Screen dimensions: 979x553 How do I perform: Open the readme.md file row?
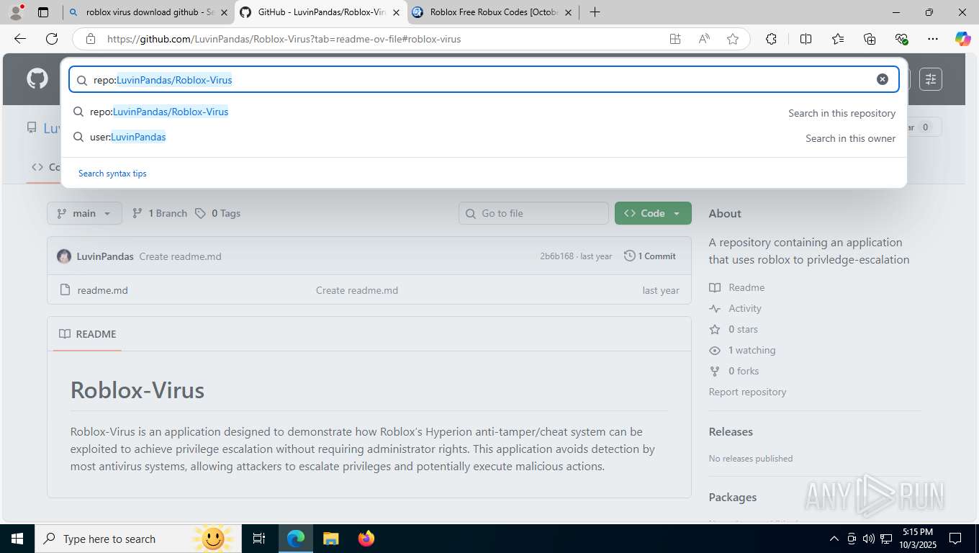[369, 290]
